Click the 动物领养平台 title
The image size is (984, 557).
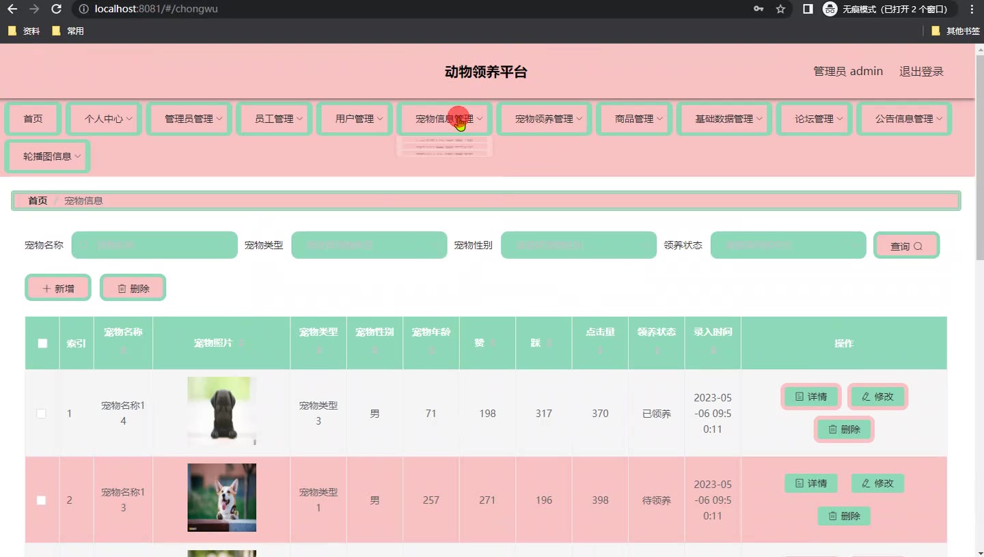pos(486,72)
